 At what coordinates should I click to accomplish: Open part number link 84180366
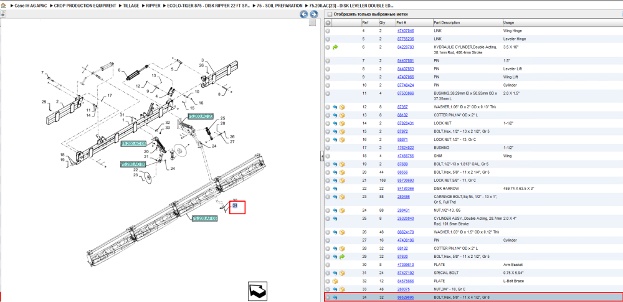point(406,189)
